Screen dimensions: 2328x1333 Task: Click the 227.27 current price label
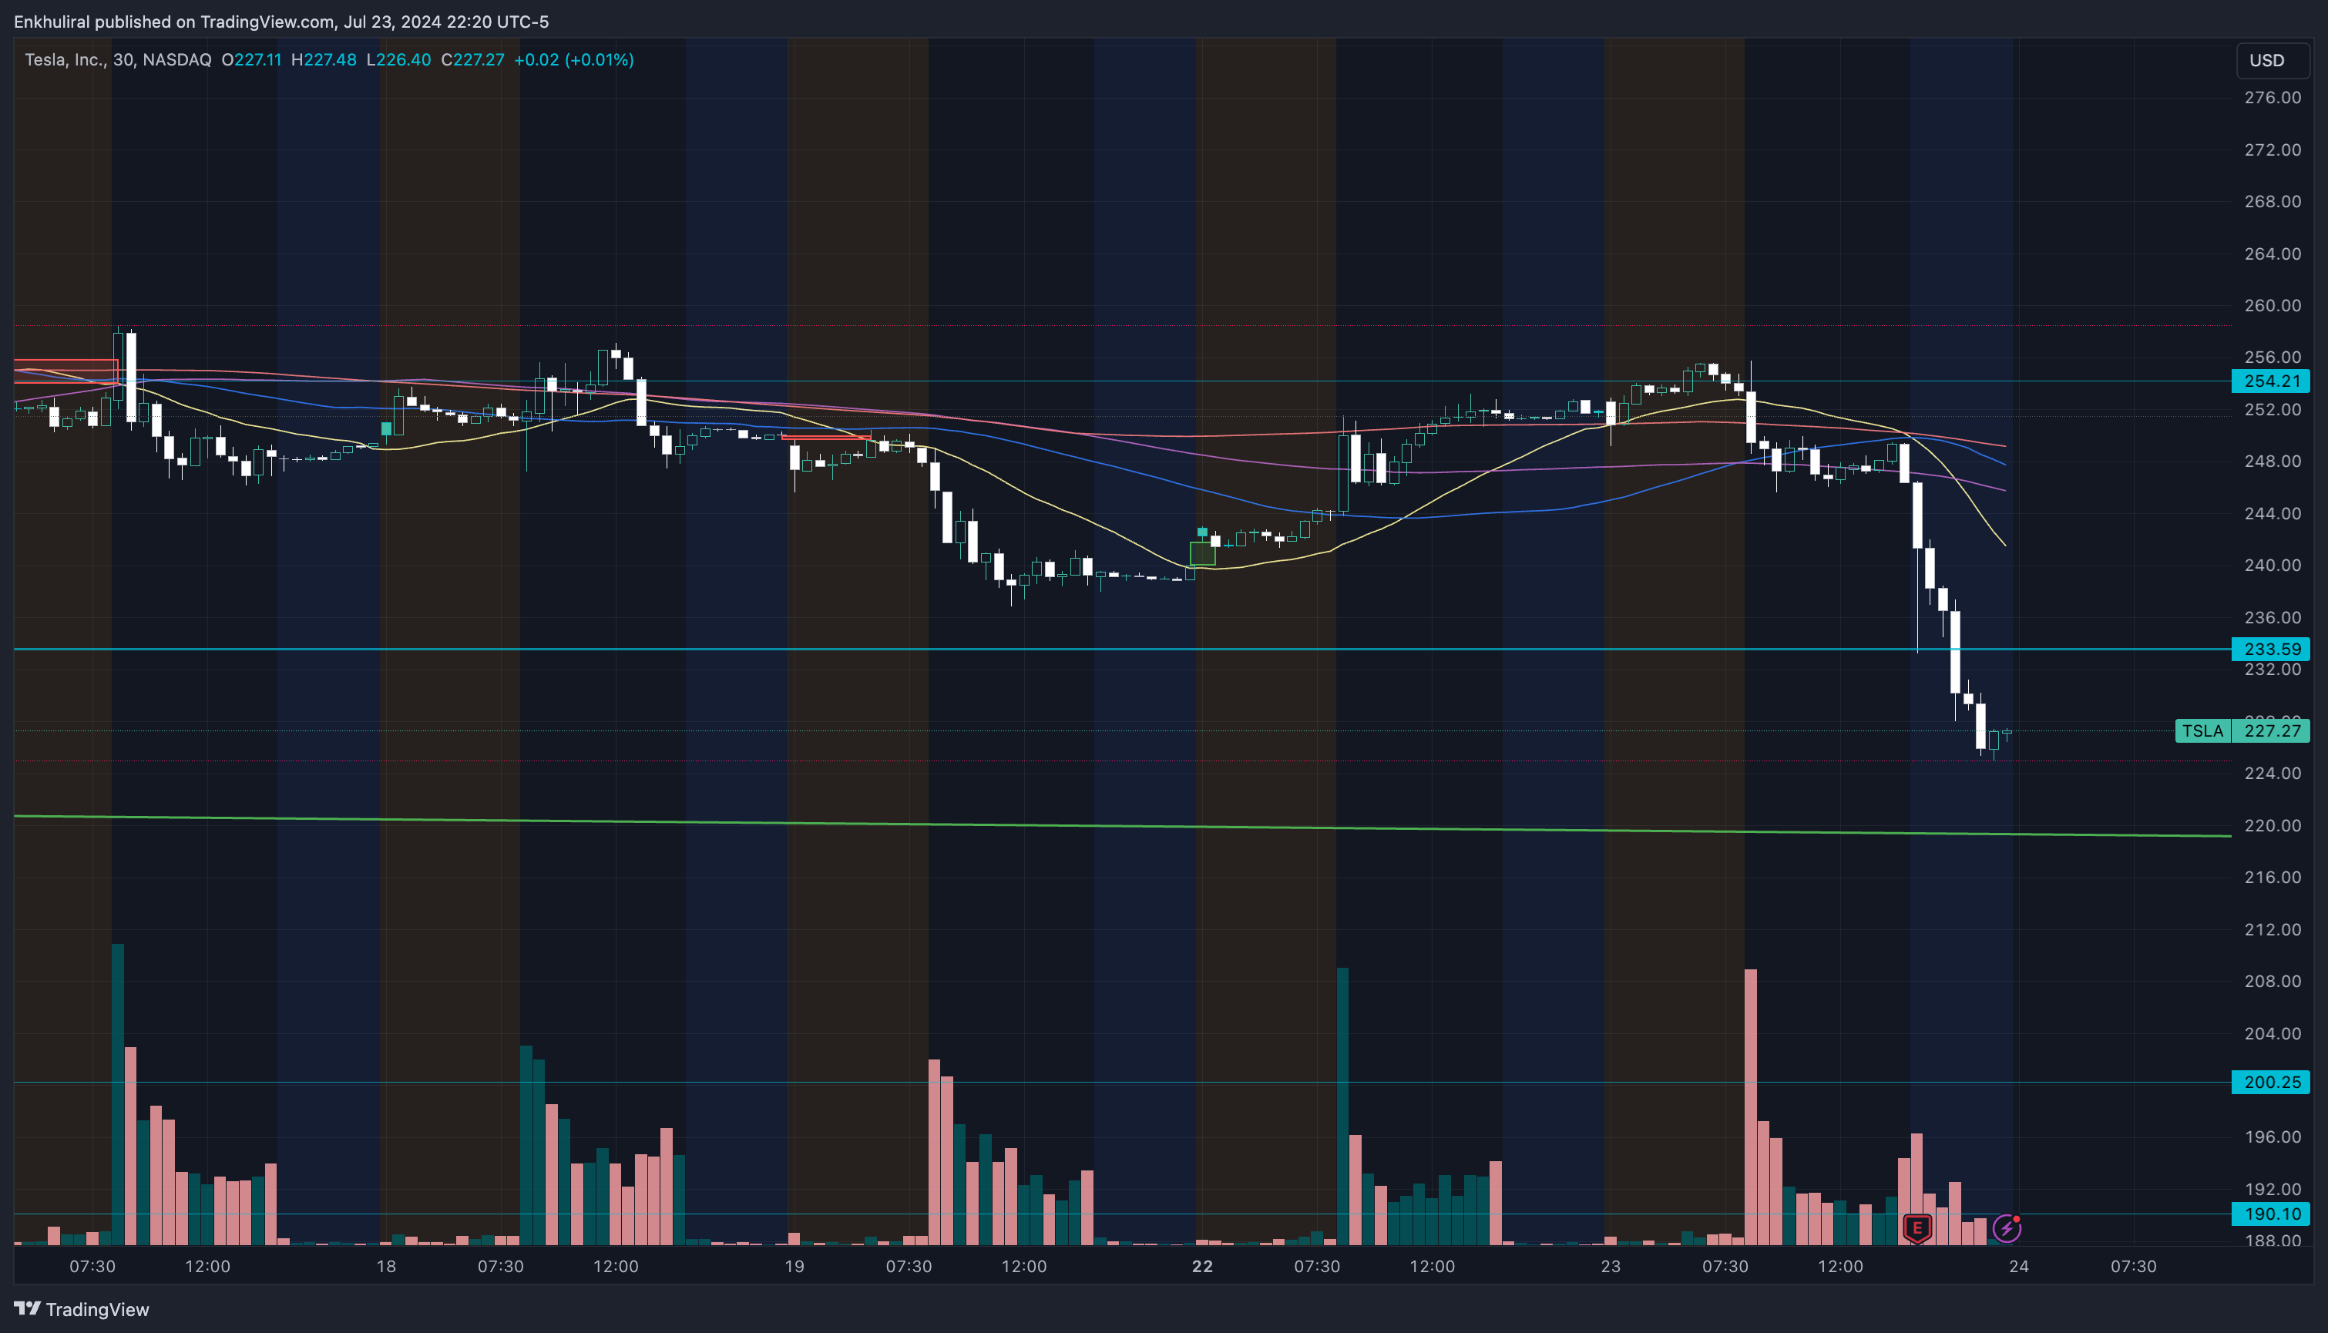(x=2271, y=730)
